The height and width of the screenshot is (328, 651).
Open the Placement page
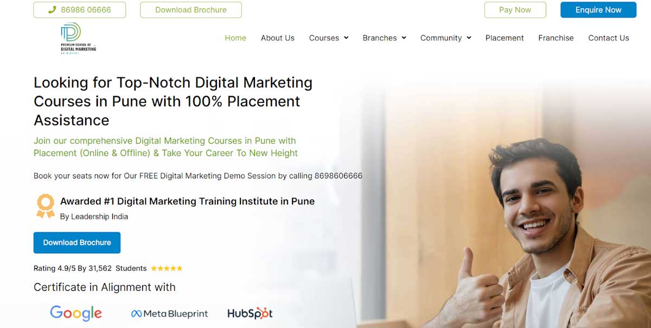point(505,38)
